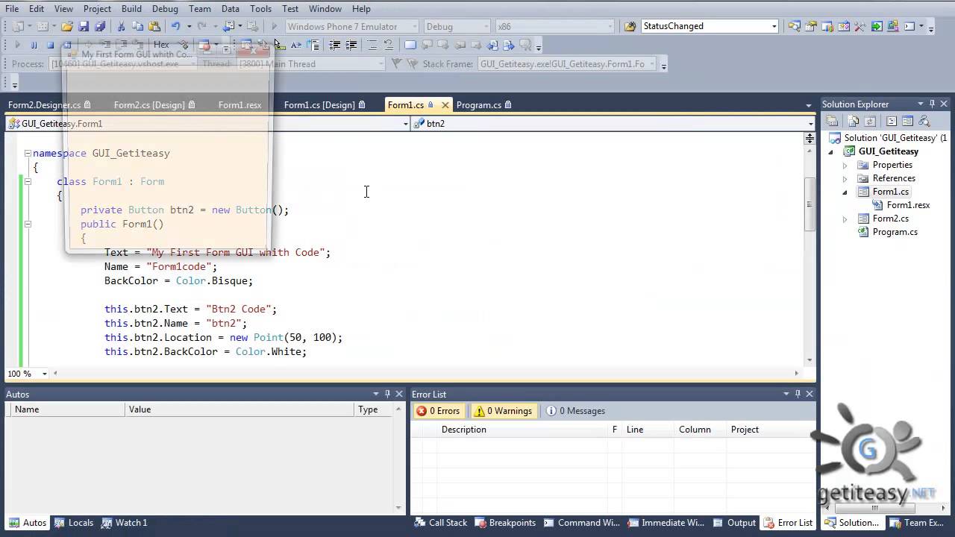This screenshot has height=537, width=955.
Task: Toggle the 0 Errors filter
Action: (438, 411)
